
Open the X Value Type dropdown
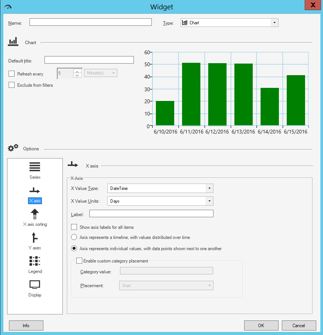point(209,188)
